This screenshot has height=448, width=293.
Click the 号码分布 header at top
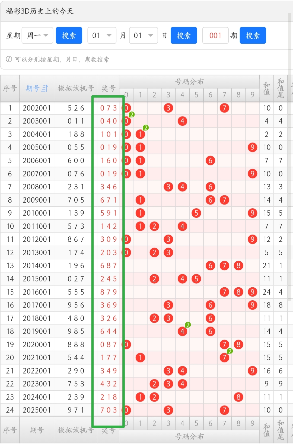point(189,82)
